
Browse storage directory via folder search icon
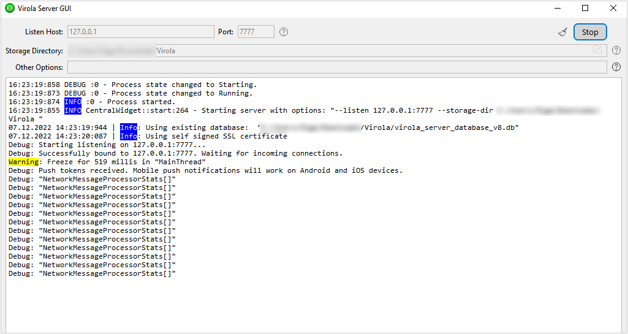pos(597,50)
